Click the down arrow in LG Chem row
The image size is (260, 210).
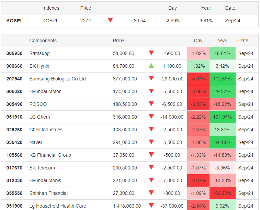(x=151, y=116)
